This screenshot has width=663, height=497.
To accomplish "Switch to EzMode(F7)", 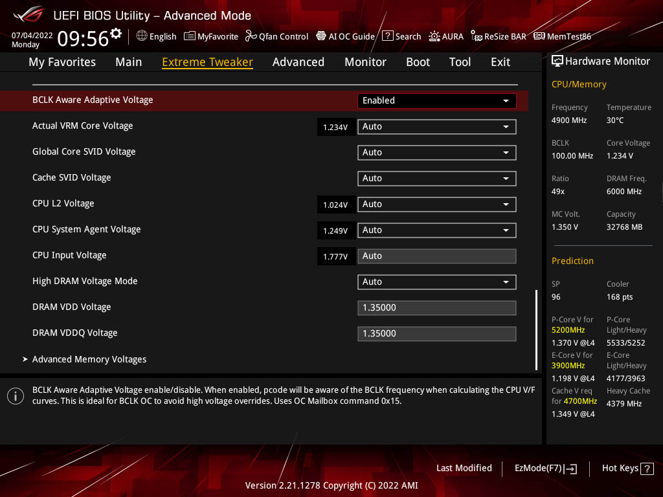I will tap(545, 469).
